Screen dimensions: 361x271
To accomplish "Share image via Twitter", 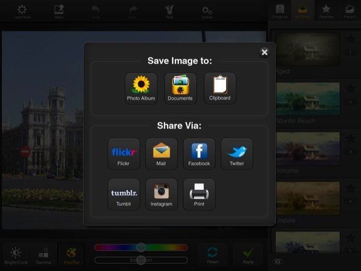I will [x=237, y=154].
